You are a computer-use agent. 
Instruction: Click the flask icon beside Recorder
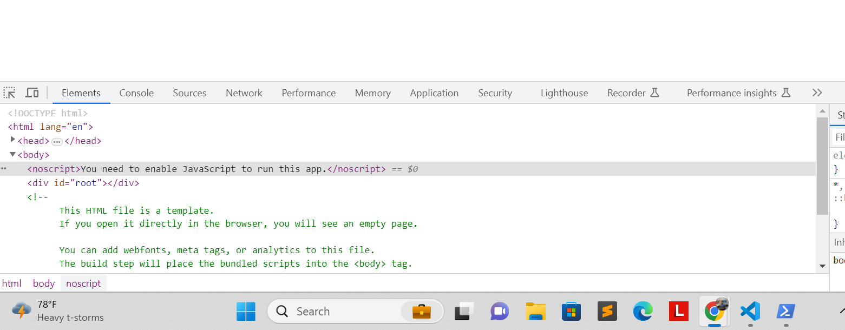[656, 93]
